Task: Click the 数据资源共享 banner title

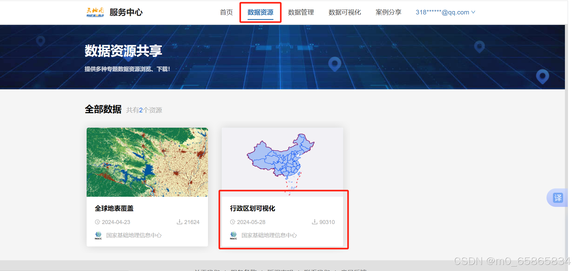Action: [x=123, y=51]
